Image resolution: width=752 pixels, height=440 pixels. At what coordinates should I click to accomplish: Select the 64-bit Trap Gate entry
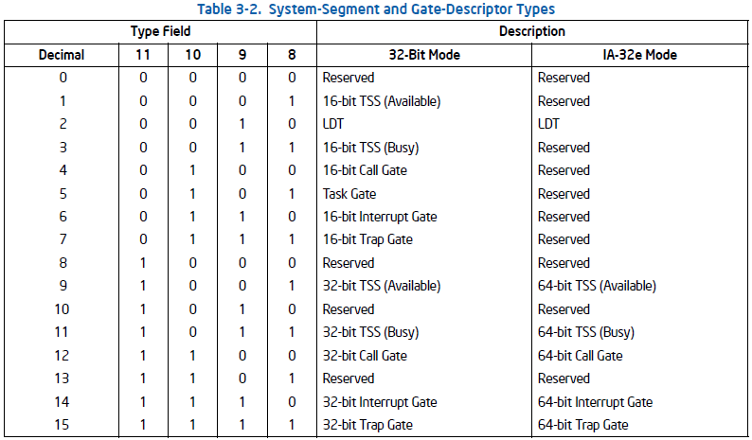[x=583, y=425]
